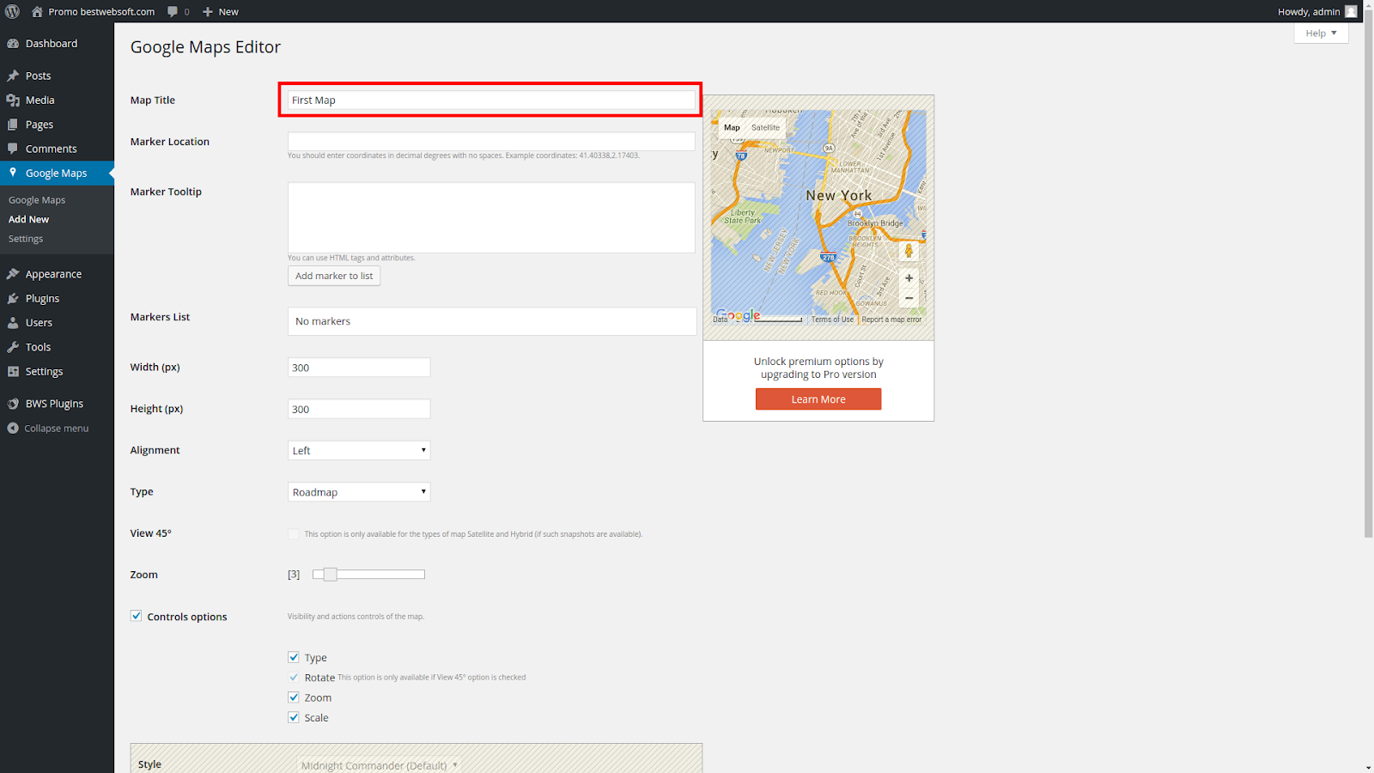Click the Zoom slider handle
This screenshot has height=773, width=1374.
330,575
